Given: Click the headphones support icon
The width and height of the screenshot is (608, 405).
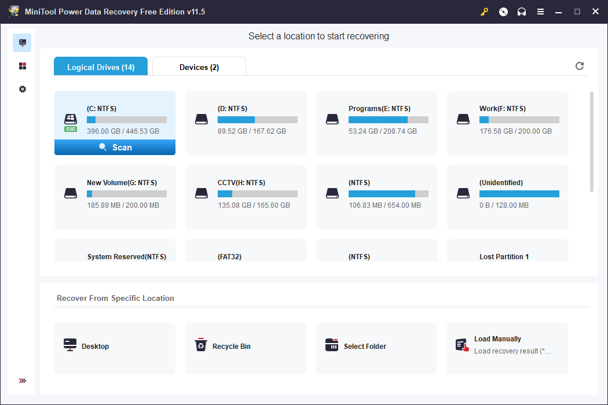Looking at the screenshot, I should (522, 12).
